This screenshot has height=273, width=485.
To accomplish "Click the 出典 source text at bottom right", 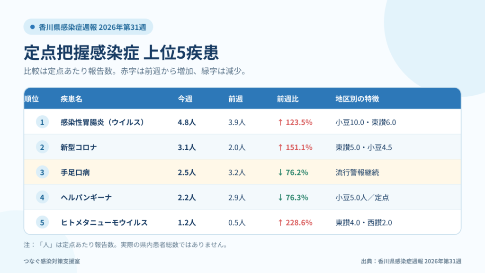I will 411,261.
